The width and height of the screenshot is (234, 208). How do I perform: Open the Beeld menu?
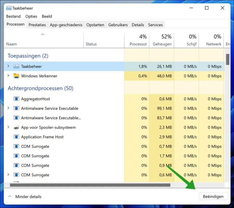47,16
